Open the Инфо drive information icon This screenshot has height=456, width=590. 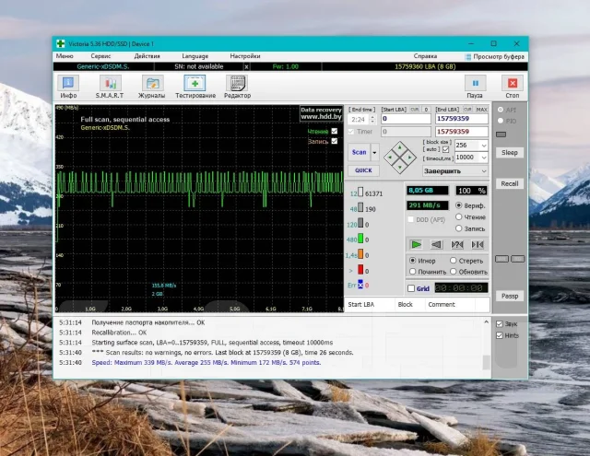(x=68, y=84)
